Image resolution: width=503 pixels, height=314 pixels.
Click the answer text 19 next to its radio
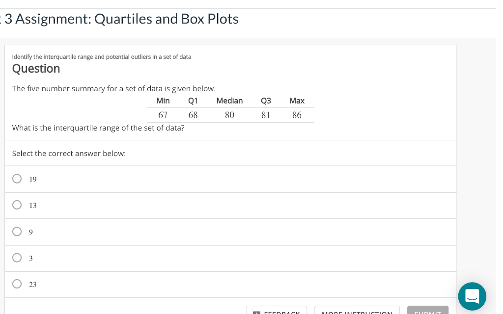click(x=32, y=179)
